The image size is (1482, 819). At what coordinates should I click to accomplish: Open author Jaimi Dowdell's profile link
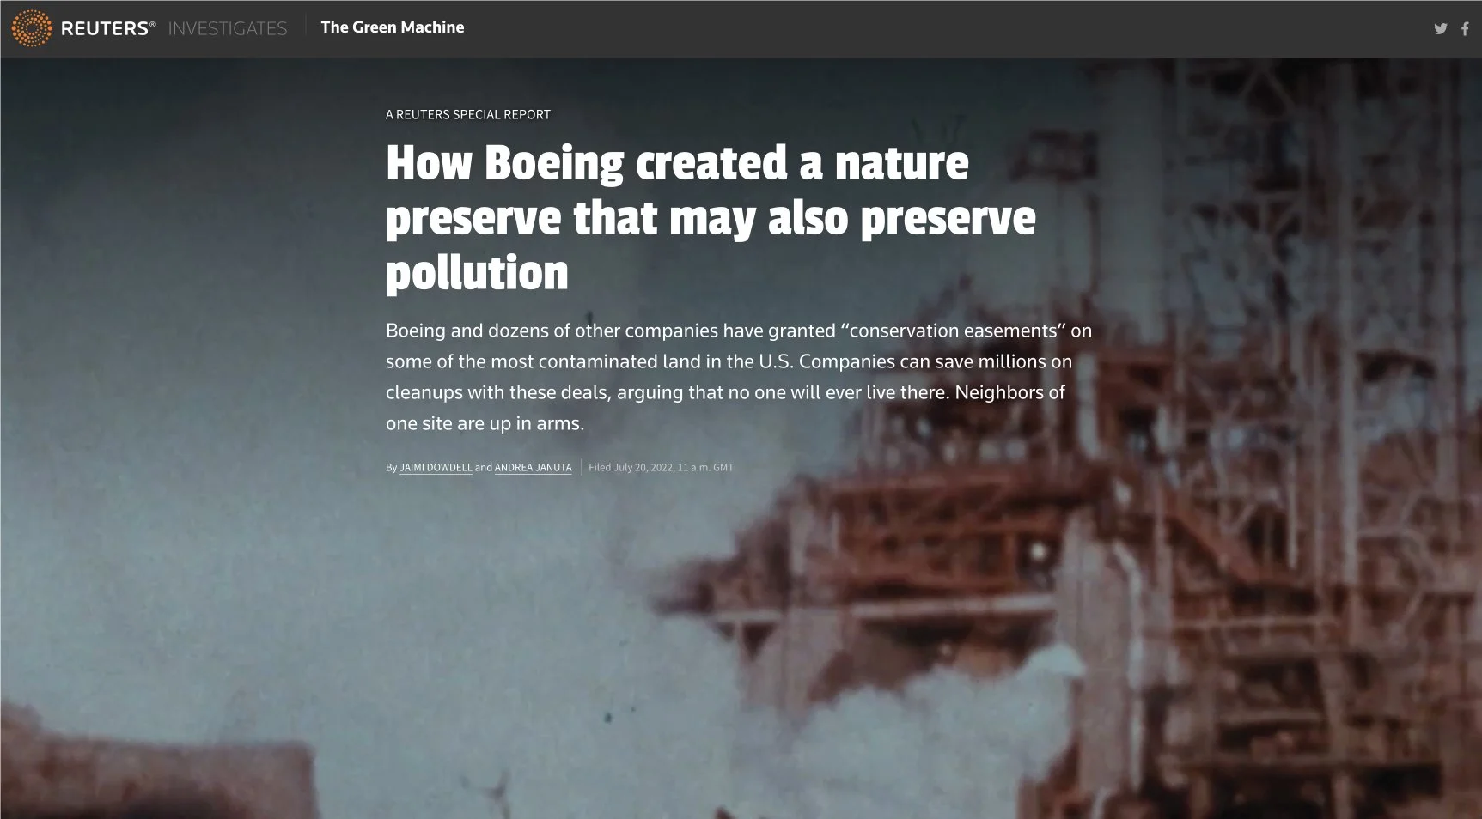click(x=436, y=468)
